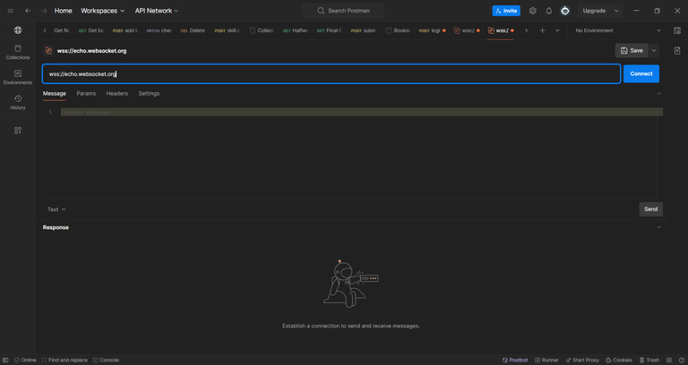
Task: Open Trash from status bar
Action: 649,361
